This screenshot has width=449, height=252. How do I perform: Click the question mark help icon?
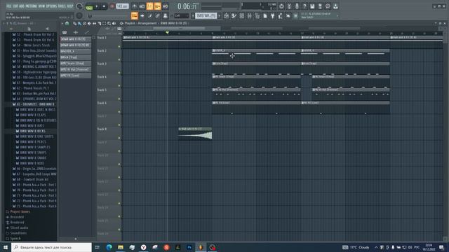coord(304,6)
